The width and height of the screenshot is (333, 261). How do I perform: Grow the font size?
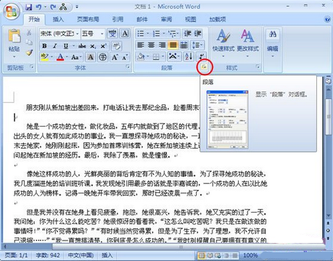click(115, 57)
